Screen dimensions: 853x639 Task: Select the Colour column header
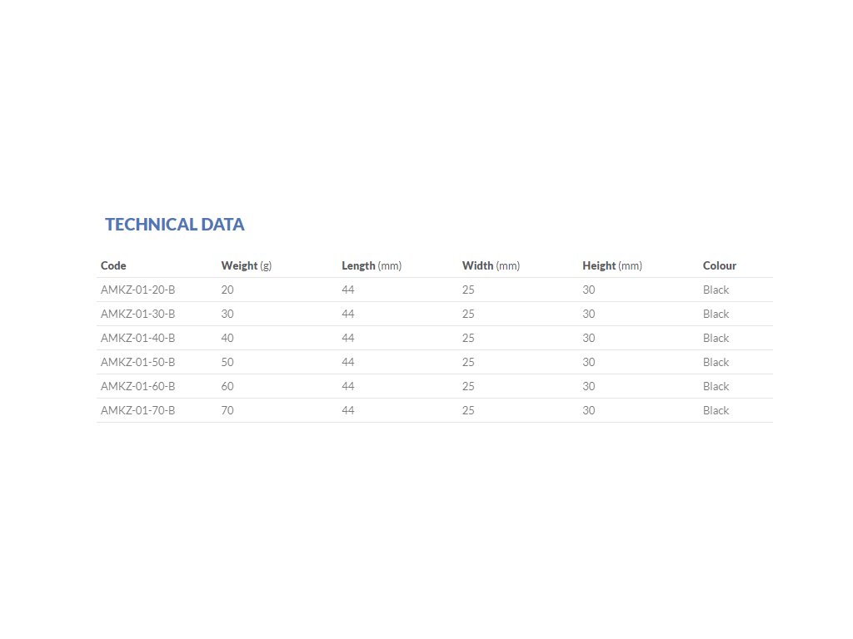coord(719,265)
